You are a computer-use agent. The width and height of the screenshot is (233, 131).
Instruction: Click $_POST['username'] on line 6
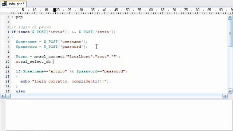tap(65, 42)
